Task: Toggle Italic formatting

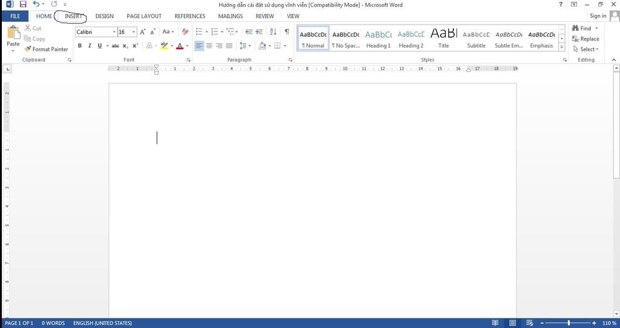Action: 90,46
